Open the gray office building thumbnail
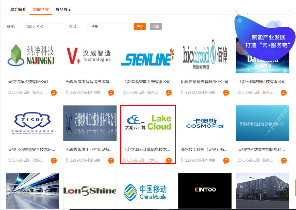The width and height of the screenshot is (296, 210). 262,191
